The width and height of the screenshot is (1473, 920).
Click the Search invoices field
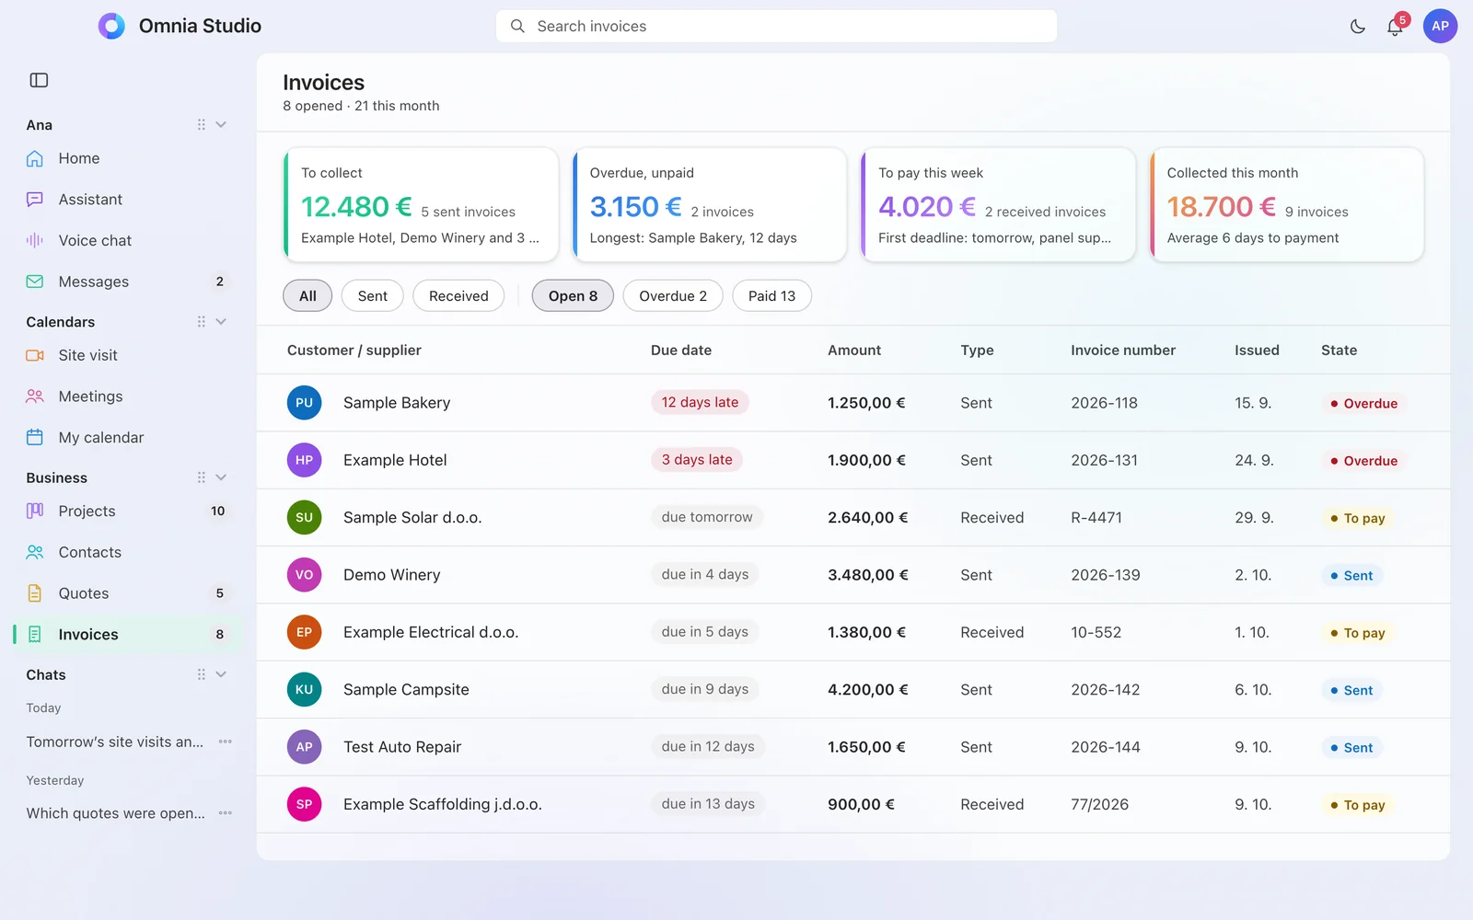coord(776,26)
